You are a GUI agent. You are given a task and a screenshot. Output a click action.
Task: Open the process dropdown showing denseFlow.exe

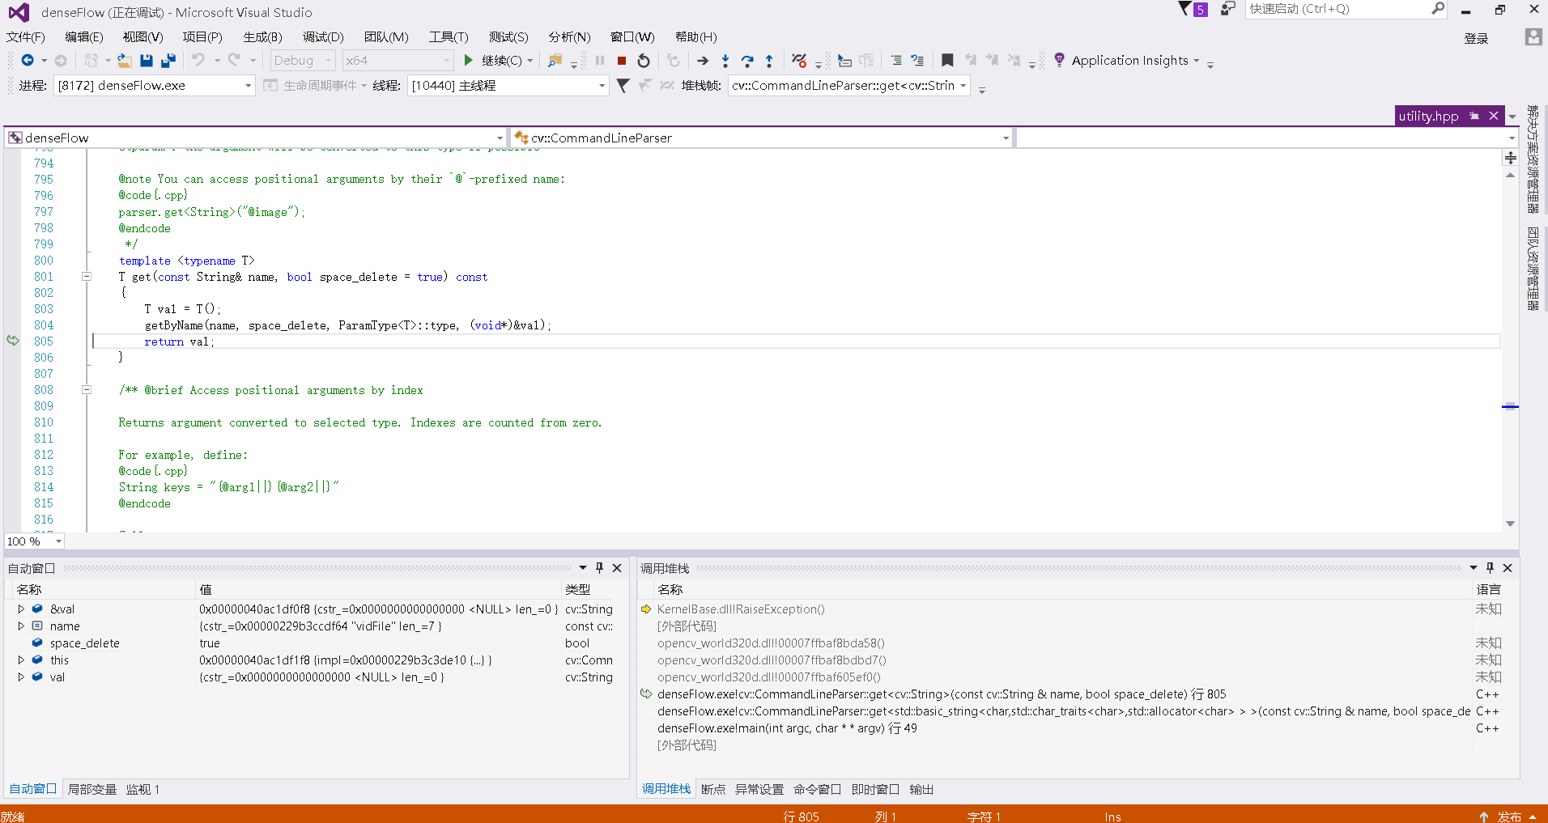click(x=154, y=86)
